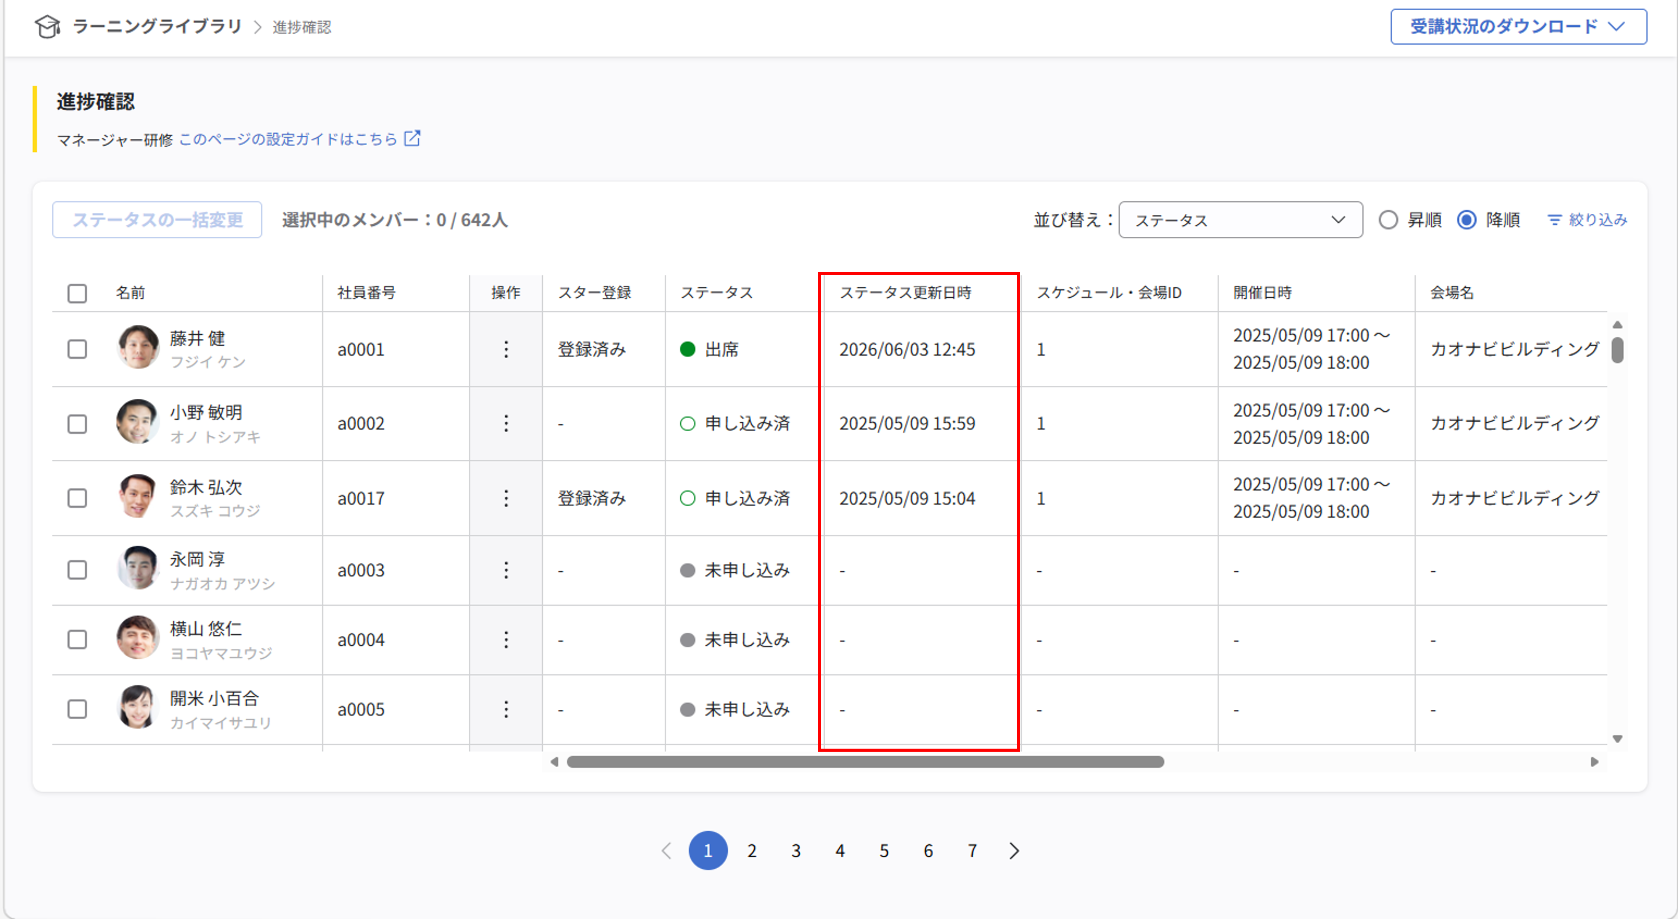Click the 絞り込み filter icon
1678x919 pixels.
click(x=1555, y=220)
